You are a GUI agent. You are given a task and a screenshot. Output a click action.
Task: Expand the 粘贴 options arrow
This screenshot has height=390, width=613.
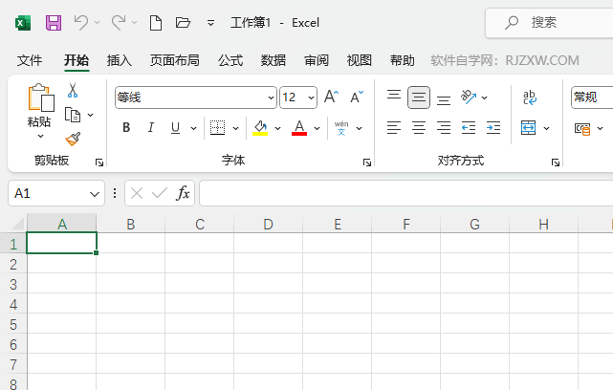tap(40, 137)
